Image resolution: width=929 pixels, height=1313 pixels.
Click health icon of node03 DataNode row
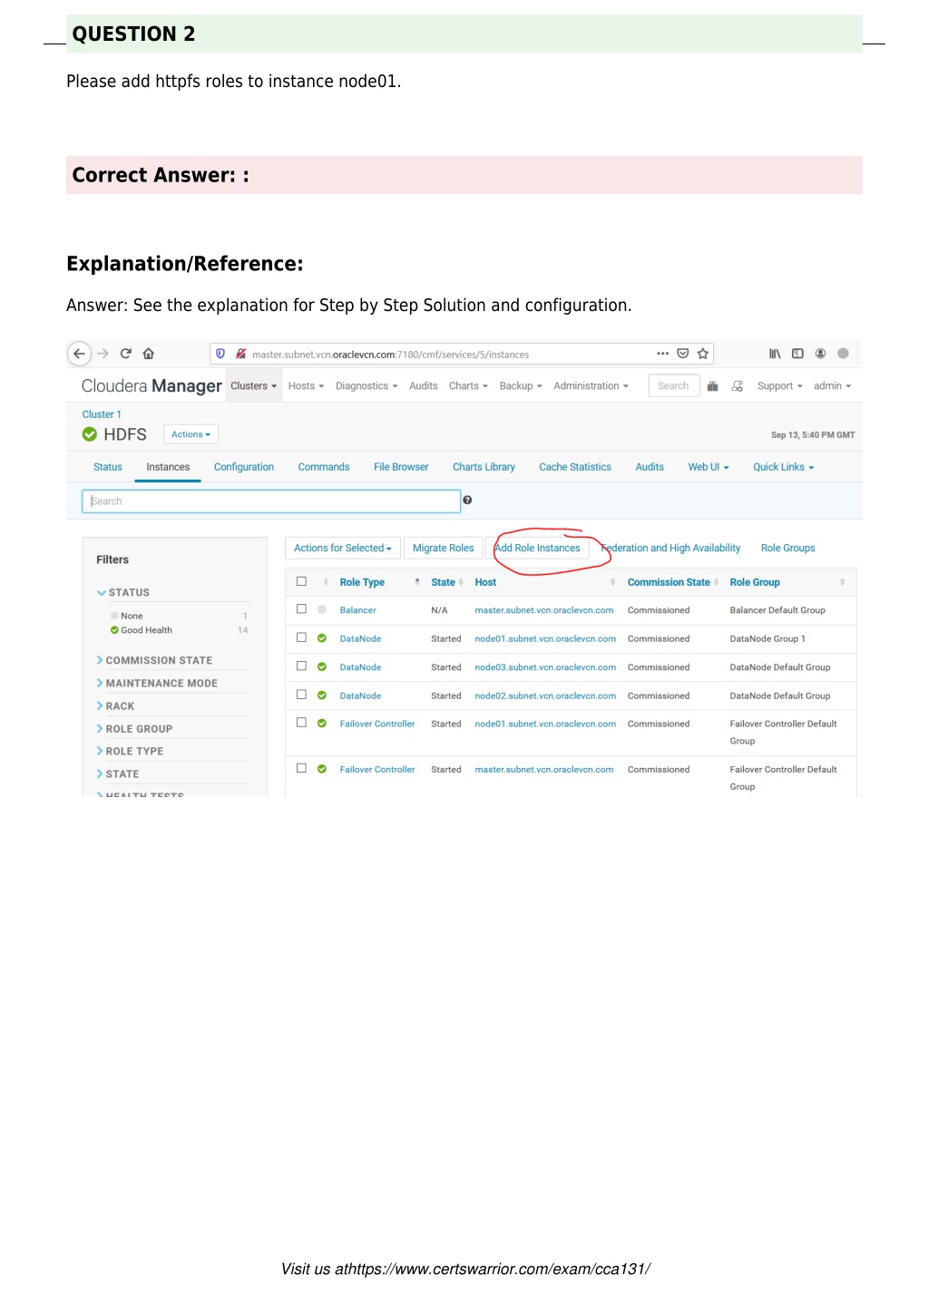[x=322, y=667]
